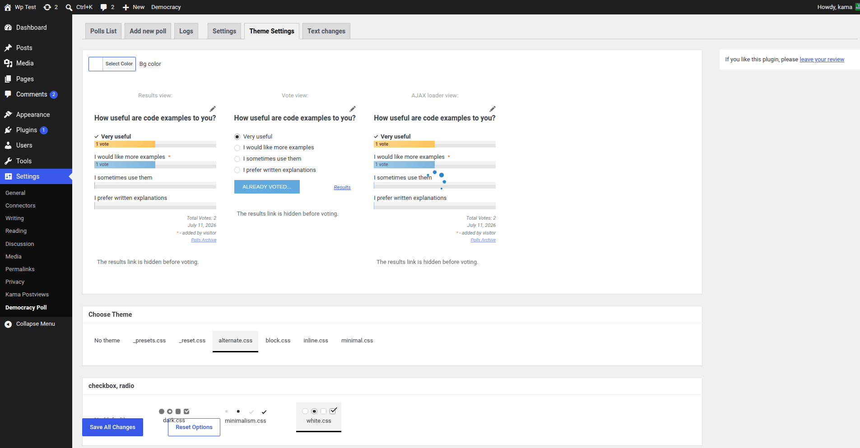Open Democracy Poll submenu item
The width and height of the screenshot is (860, 448).
click(x=26, y=308)
